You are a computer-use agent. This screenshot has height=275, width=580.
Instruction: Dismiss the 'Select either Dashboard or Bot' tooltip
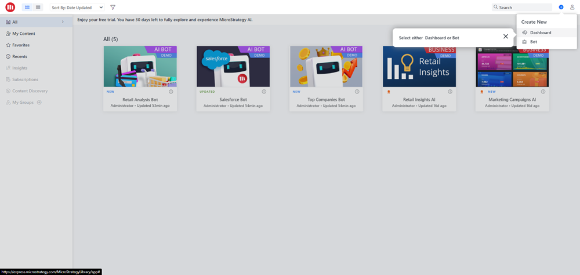coord(506,37)
